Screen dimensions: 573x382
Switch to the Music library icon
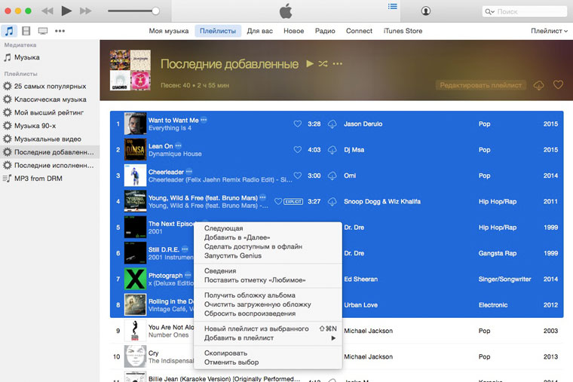click(9, 31)
